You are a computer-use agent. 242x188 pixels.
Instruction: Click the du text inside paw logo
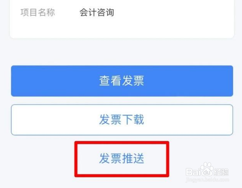click(207, 172)
